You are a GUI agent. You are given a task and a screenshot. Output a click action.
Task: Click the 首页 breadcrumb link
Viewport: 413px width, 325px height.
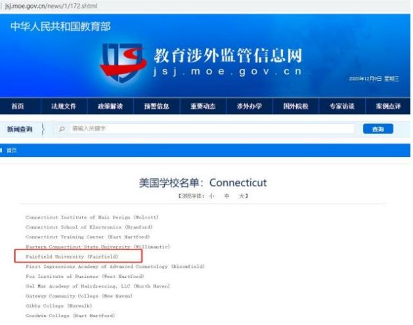(11, 150)
